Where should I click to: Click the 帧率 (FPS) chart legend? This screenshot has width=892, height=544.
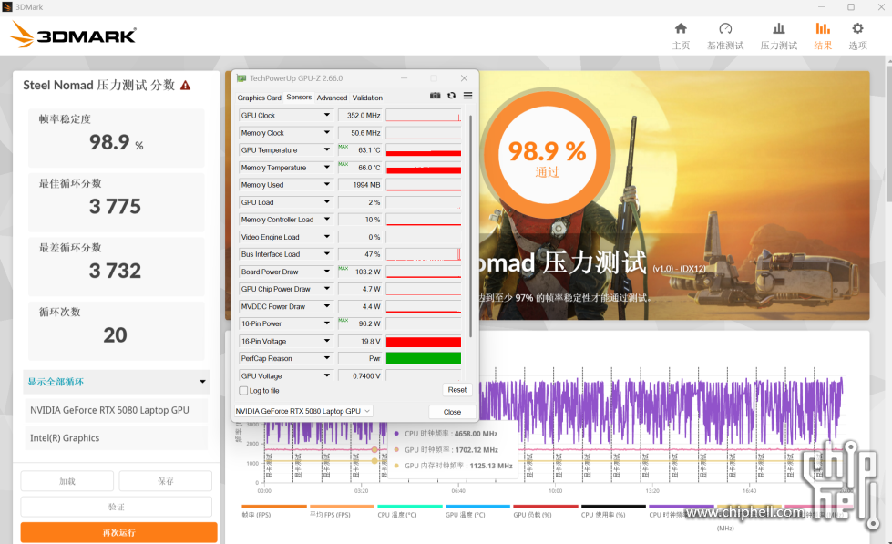[273, 511]
